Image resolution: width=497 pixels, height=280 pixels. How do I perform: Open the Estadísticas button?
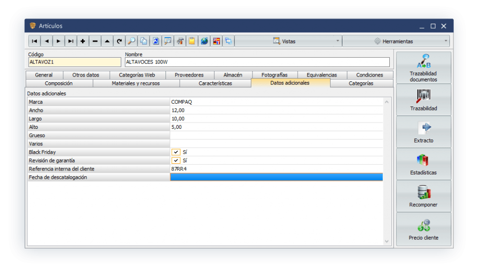coord(423,164)
